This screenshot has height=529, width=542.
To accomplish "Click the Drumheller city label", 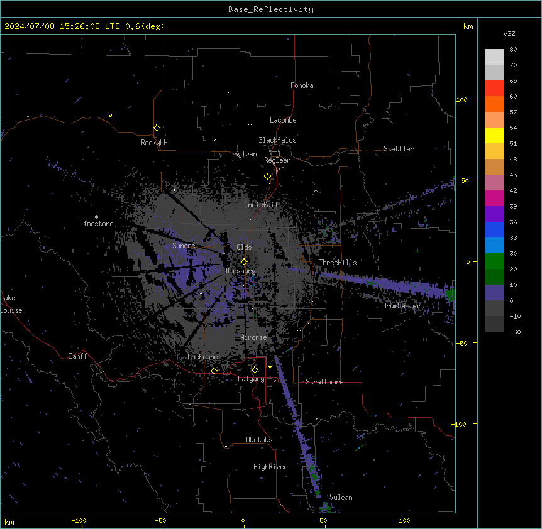I will pos(401,306).
